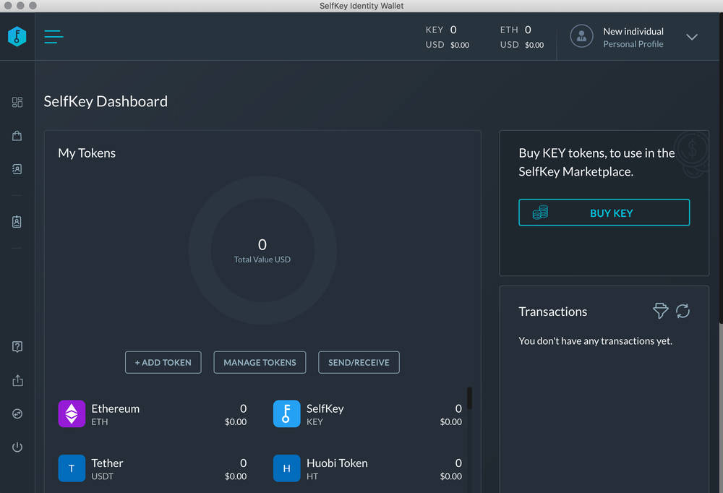Click the 'Personal Profile' label

[x=633, y=44]
